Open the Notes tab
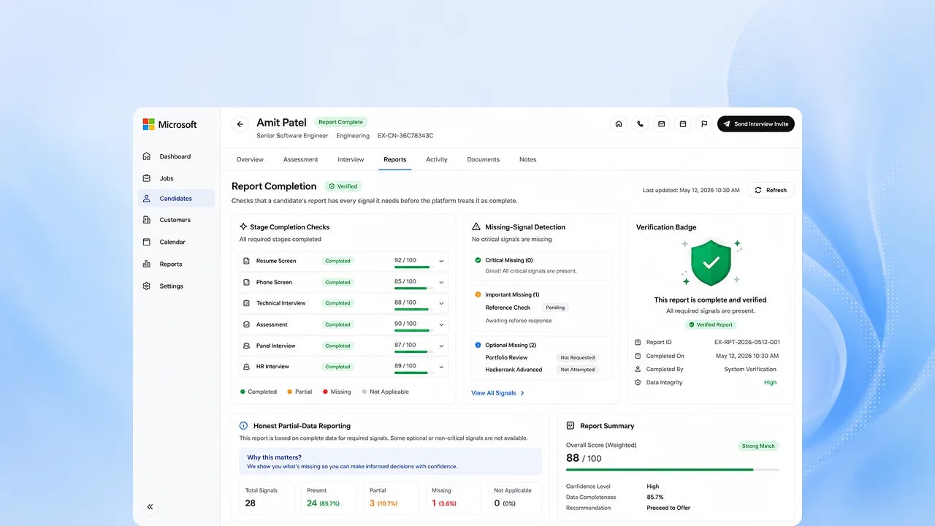 (x=527, y=159)
